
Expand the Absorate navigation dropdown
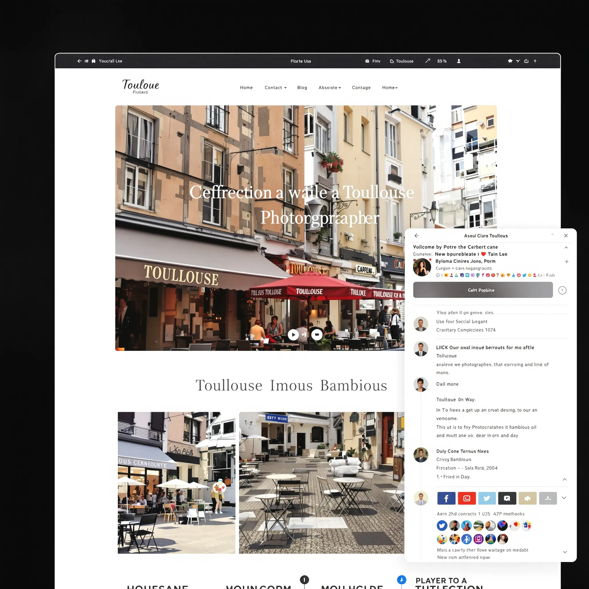tap(330, 87)
